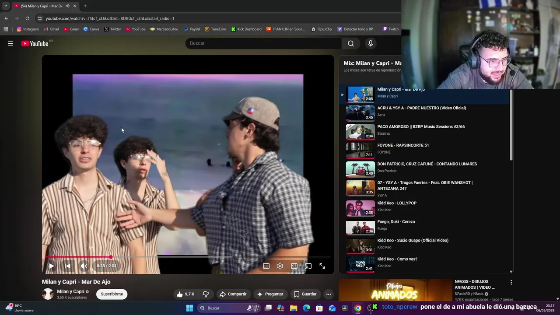Image resolution: width=560 pixels, height=315 pixels.
Task: Like the video with 9,7 K
Action: (185, 294)
